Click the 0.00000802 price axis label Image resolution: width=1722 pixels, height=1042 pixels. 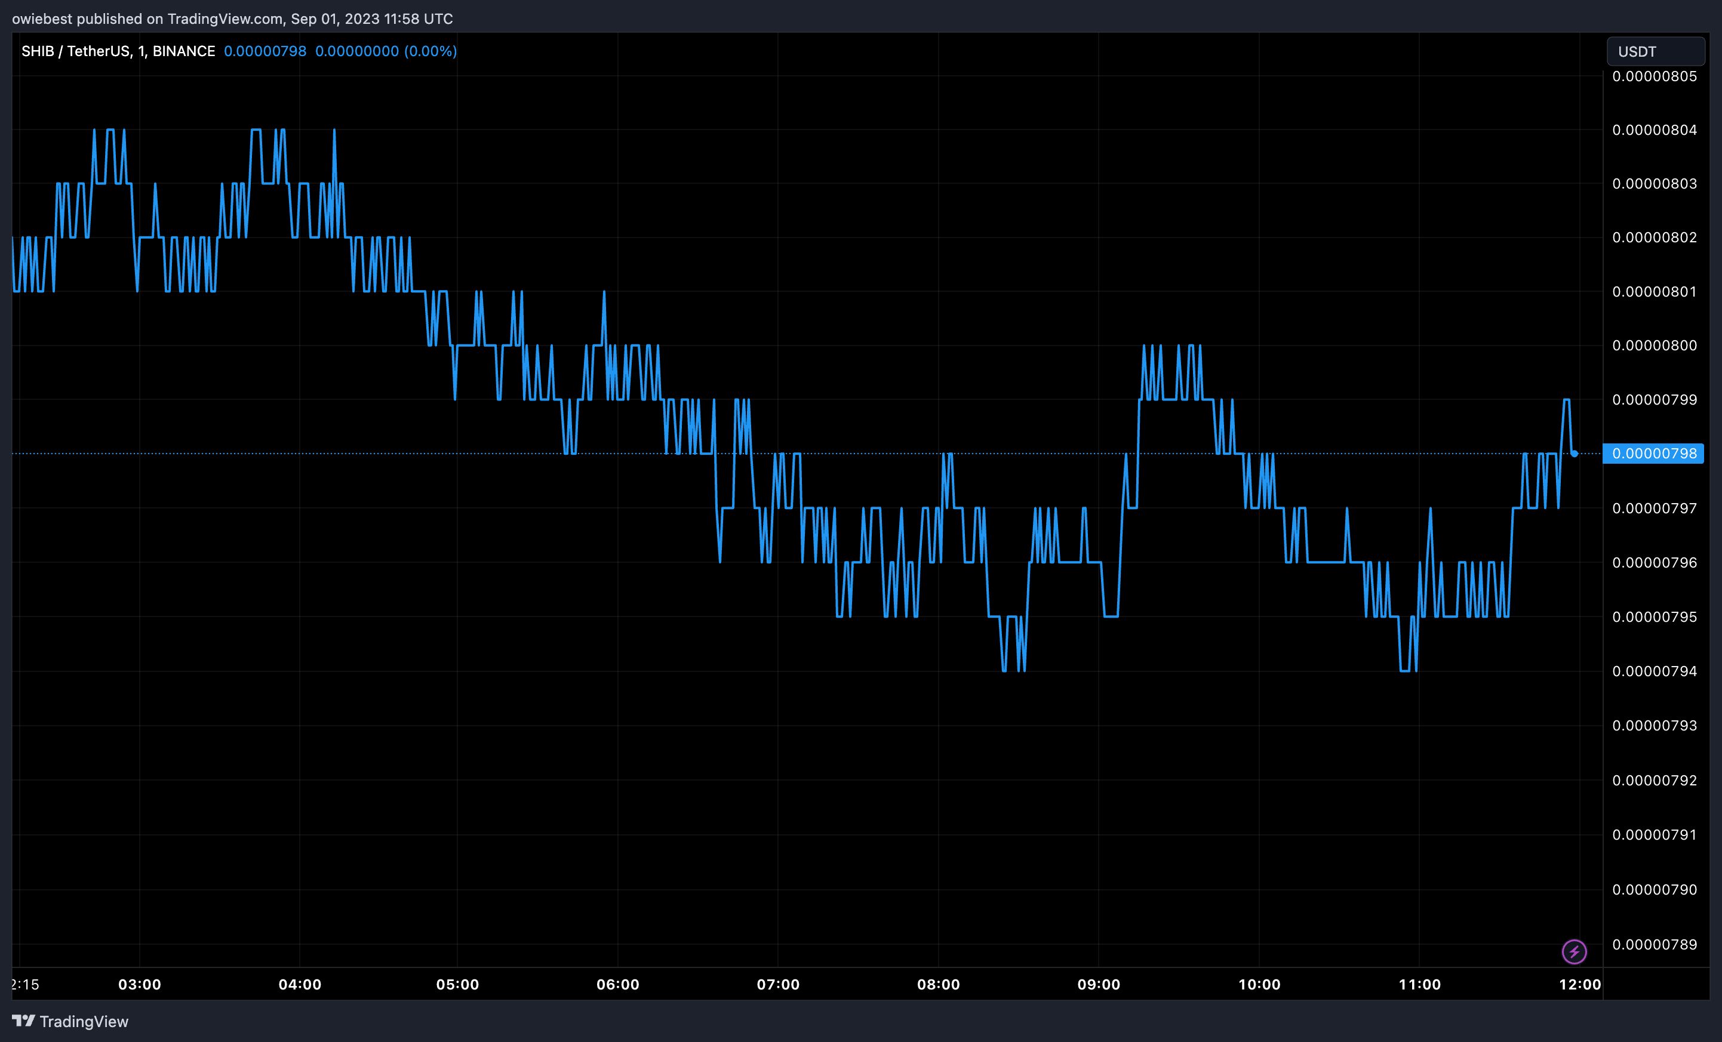pos(1654,238)
